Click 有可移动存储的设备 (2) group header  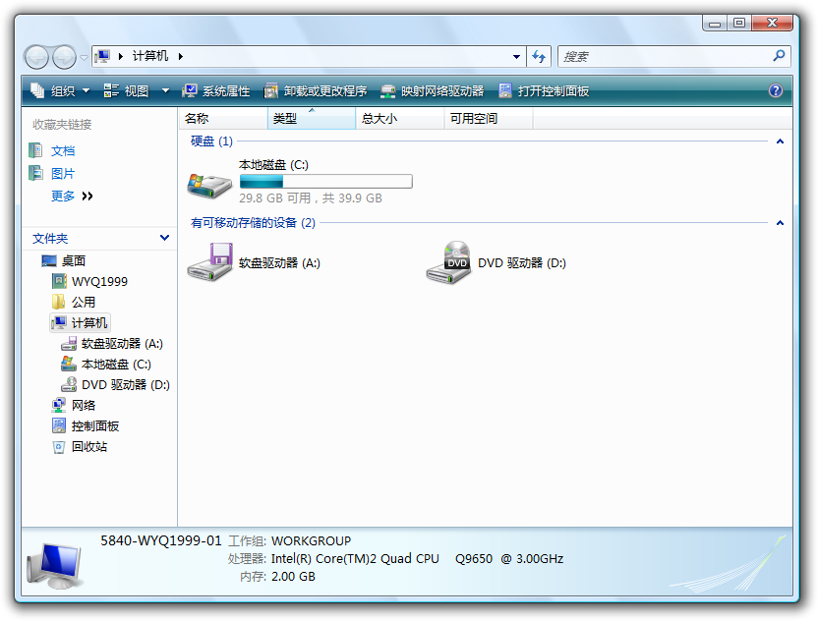[x=253, y=223]
